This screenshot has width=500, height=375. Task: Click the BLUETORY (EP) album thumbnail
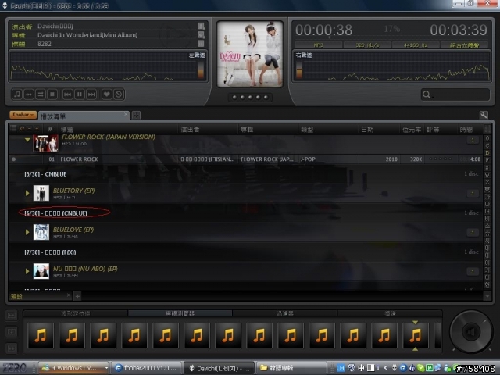pos(41,193)
